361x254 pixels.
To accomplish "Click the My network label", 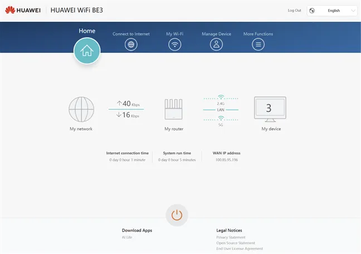I will click(81, 129).
